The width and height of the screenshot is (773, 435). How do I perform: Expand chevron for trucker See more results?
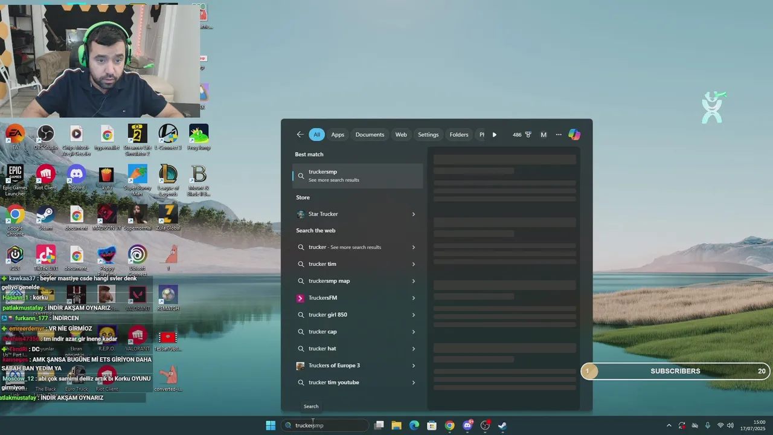click(414, 247)
